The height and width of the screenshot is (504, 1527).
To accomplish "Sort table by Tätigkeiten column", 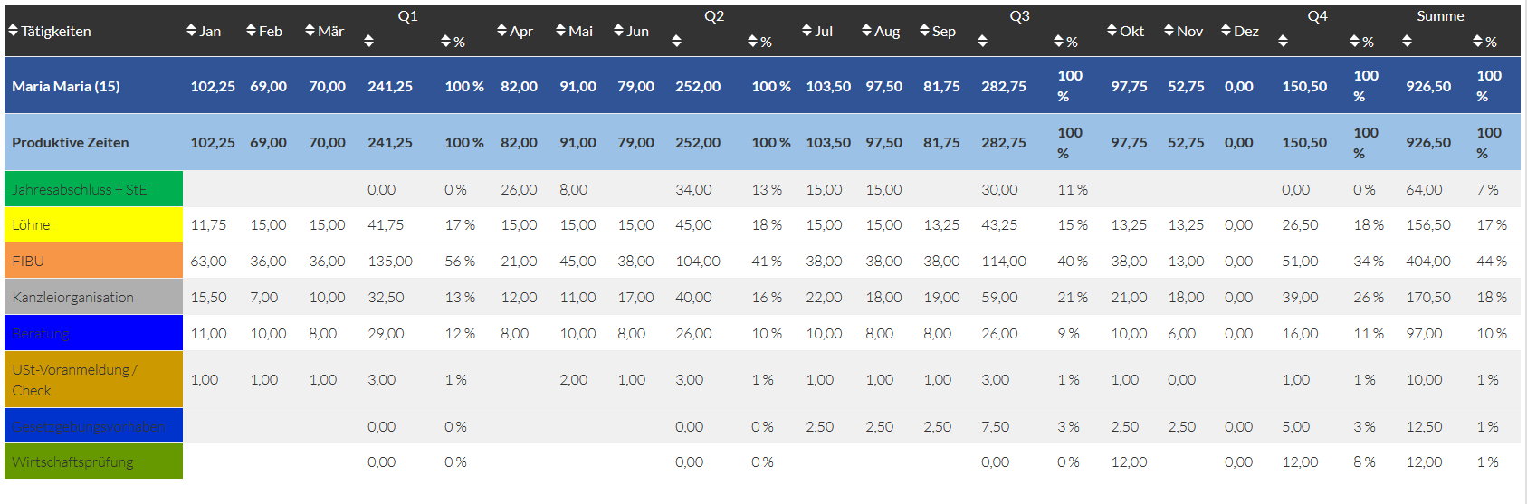I will (50, 31).
